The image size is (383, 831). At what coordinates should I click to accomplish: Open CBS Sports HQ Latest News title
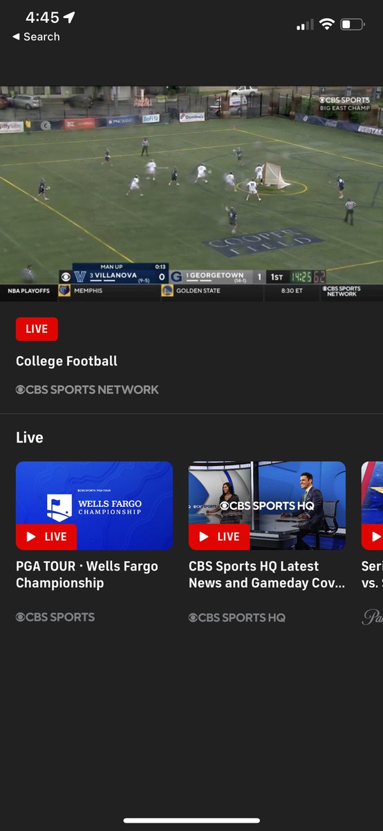coord(267,575)
